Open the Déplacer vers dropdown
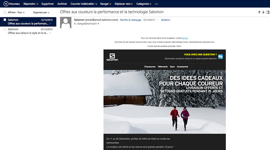This screenshot has height=150, width=270. pyautogui.click(x=124, y=4)
